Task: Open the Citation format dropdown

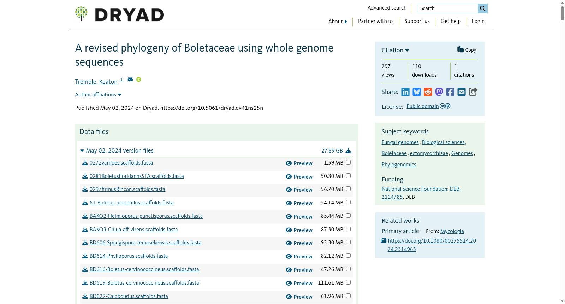Action: point(395,50)
